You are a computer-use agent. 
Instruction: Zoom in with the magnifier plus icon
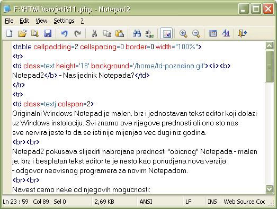tap(183, 33)
